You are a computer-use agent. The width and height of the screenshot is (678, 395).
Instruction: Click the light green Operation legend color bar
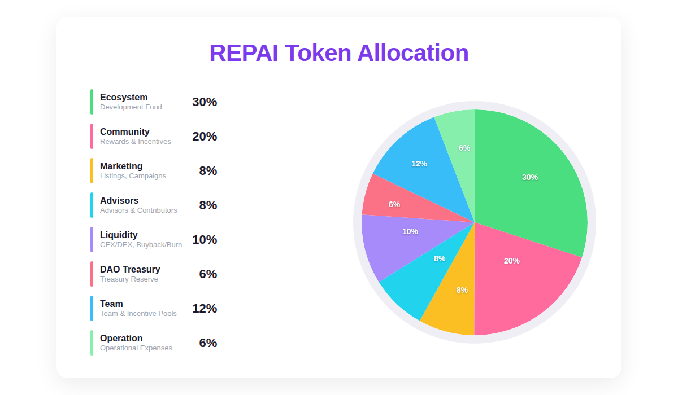[92, 343]
